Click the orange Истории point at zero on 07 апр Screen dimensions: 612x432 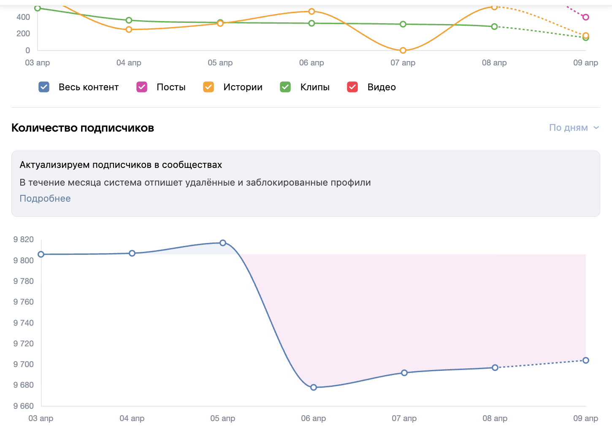coord(403,51)
